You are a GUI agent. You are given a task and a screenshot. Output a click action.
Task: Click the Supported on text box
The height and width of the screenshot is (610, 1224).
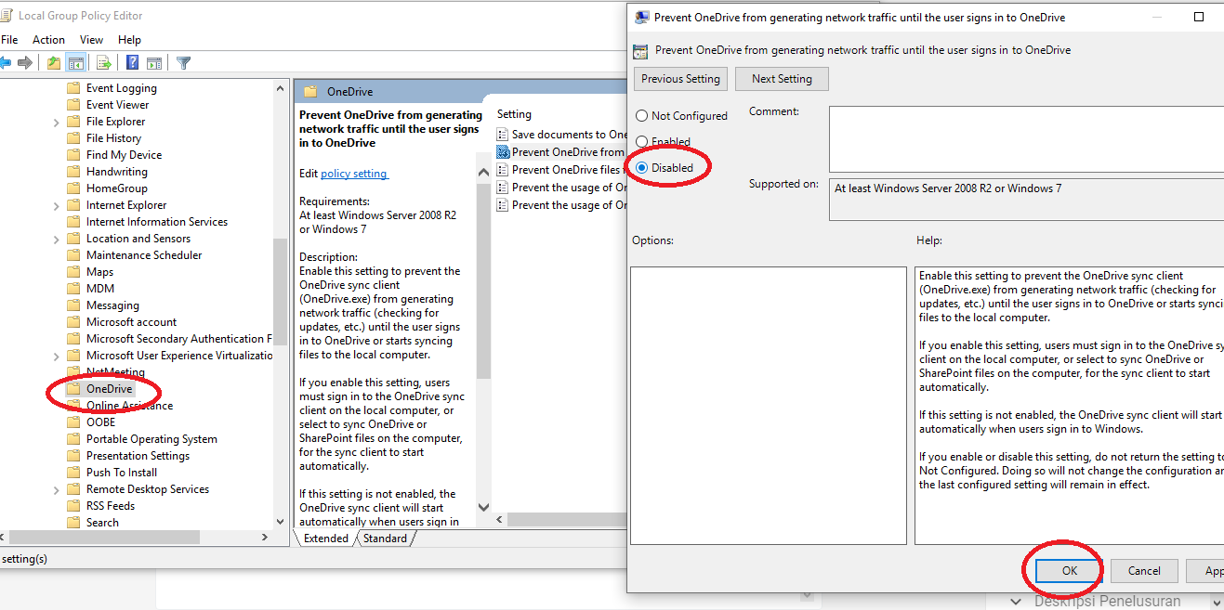[x=1026, y=200]
